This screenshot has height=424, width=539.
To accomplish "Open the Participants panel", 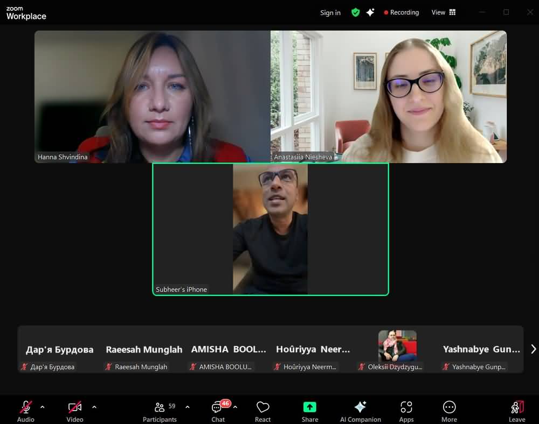I will pos(160,412).
